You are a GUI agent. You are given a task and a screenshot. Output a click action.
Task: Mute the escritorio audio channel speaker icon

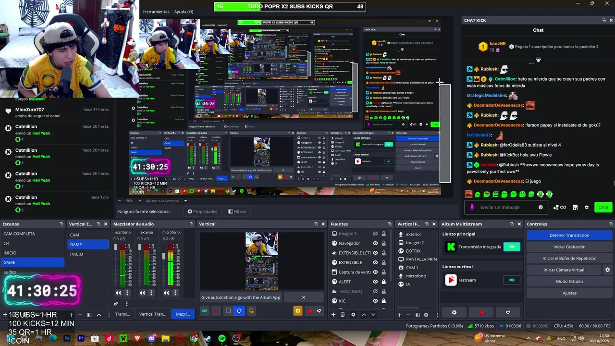point(118,293)
